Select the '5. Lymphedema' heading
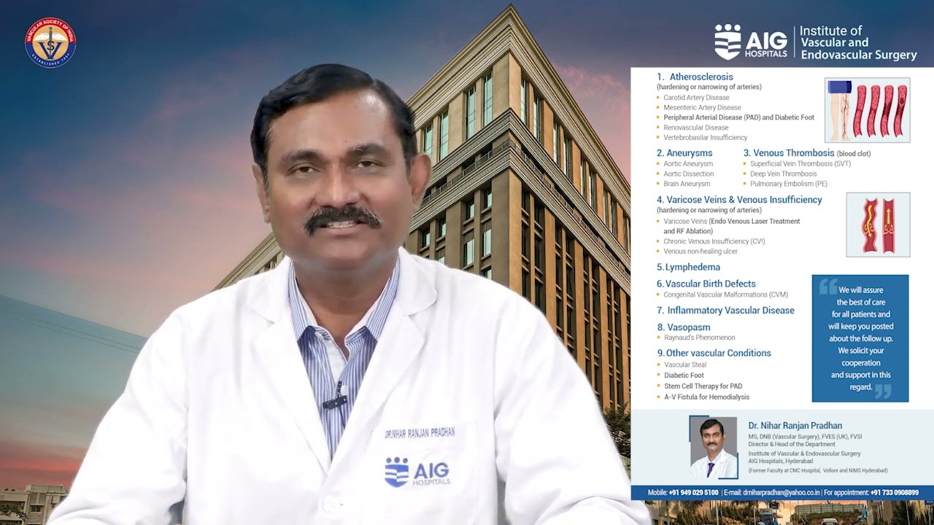 pyautogui.click(x=688, y=268)
